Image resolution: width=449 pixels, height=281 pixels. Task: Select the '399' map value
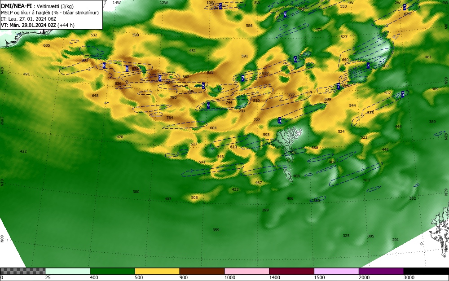click(265, 210)
